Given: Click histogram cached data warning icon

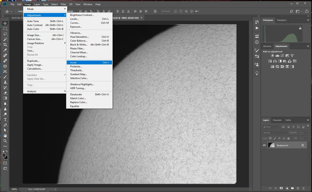Looking at the screenshot, I should (300, 28).
